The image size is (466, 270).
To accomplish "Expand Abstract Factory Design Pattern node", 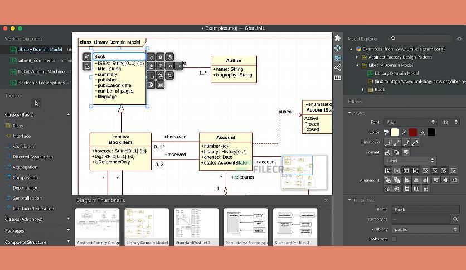I will click(x=357, y=57).
